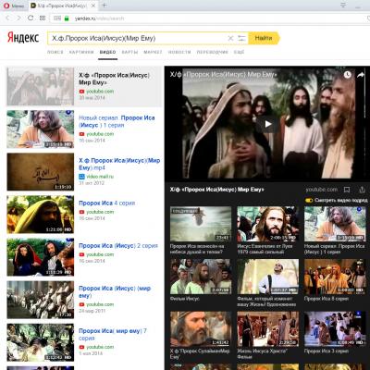
Task: Open related video Пророк Иса 8 серия
Action: tap(335, 277)
